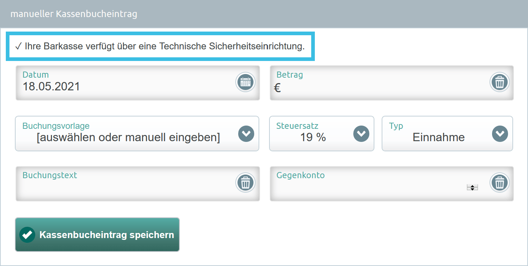Click the Typ chevron arrow icon
This screenshot has width=528, height=266.
(x=500, y=134)
